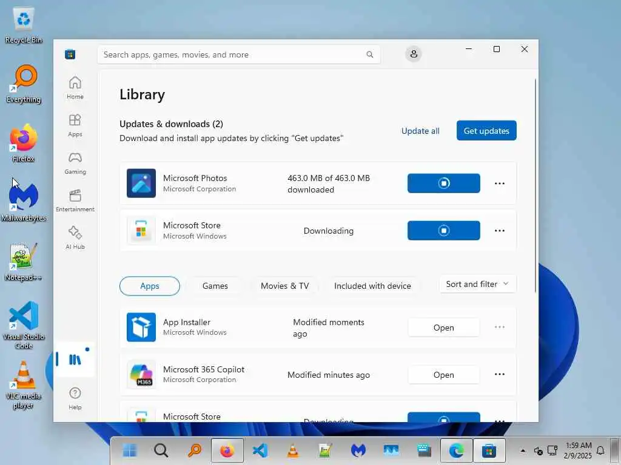Screen dimensions: 621x465
Task: Open more options for Microsoft 365 Copilot
Action: click(500, 374)
